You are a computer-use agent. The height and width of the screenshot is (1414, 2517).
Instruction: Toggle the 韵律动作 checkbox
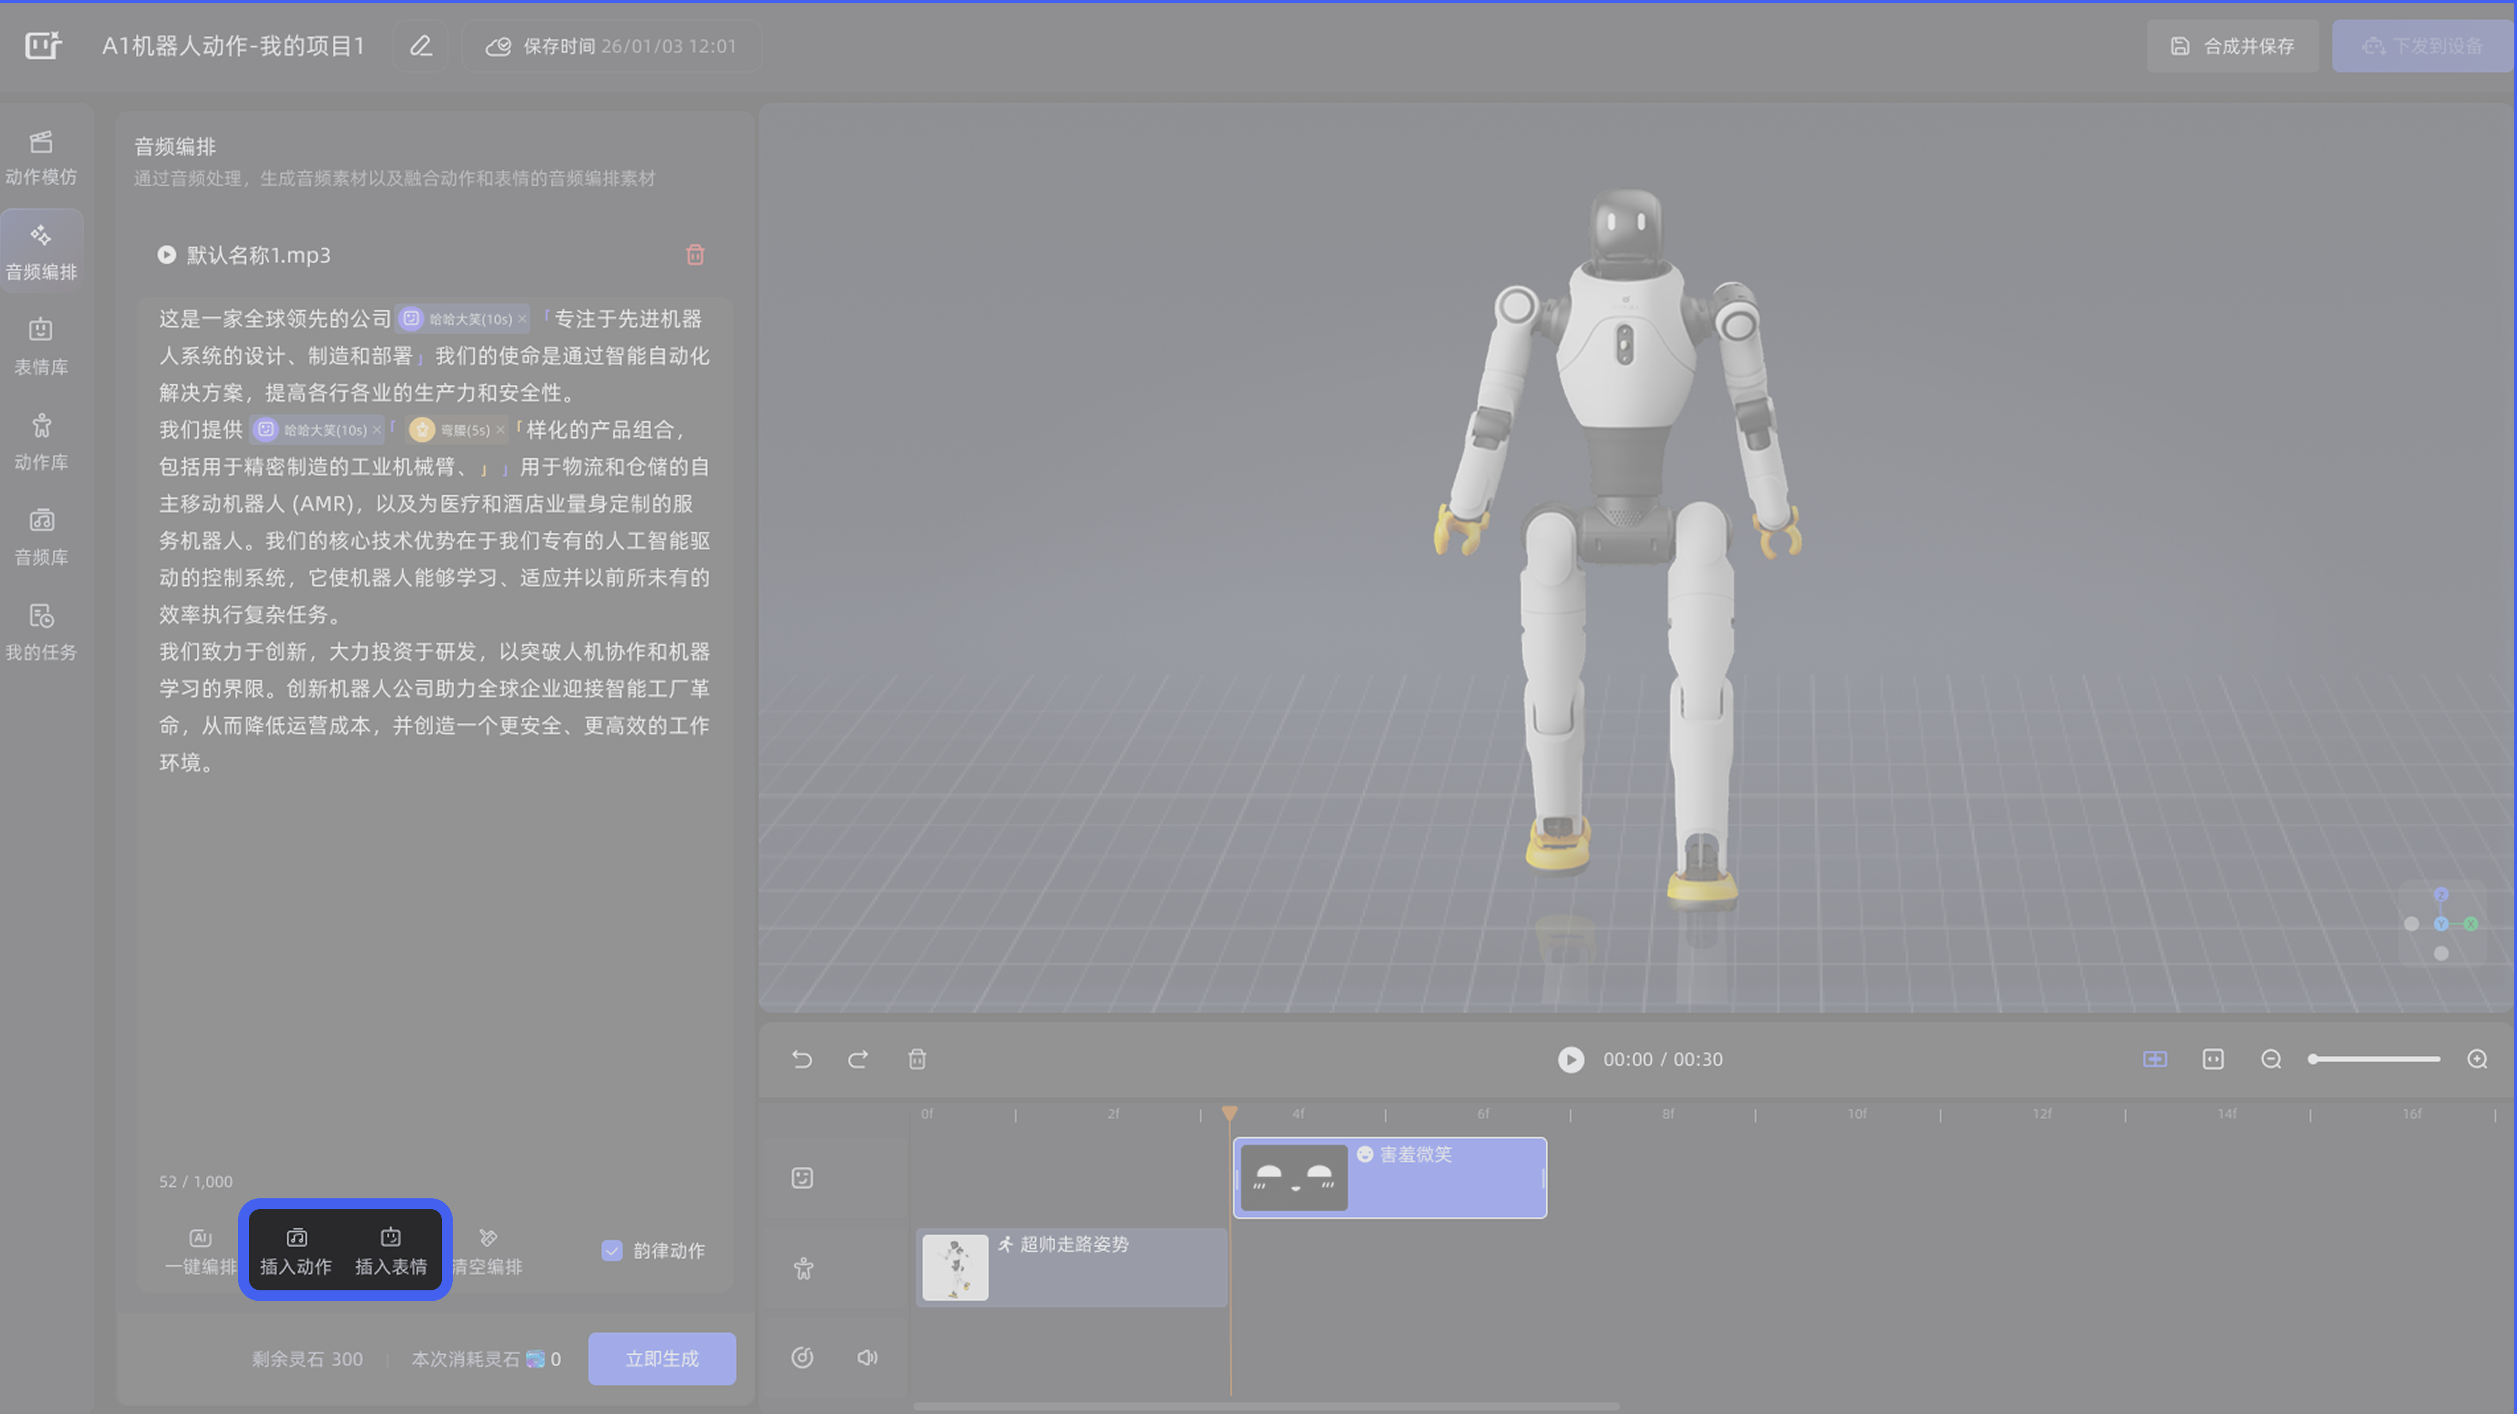click(612, 1251)
